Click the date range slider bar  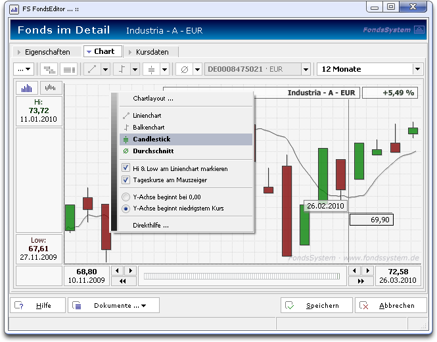pyautogui.click(x=242, y=276)
